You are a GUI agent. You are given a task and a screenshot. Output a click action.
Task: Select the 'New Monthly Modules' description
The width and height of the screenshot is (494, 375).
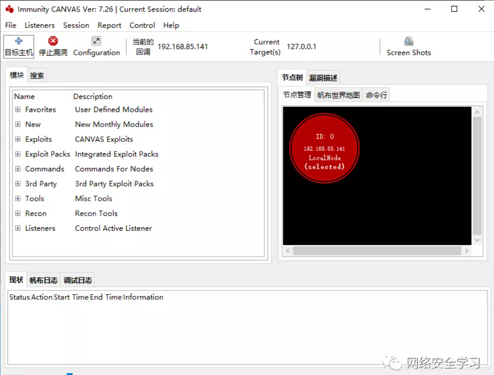point(114,124)
